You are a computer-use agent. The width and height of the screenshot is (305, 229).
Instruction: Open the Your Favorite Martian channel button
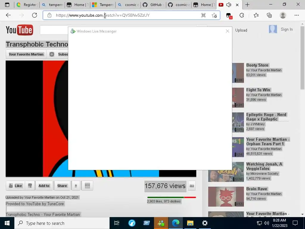point(26,54)
